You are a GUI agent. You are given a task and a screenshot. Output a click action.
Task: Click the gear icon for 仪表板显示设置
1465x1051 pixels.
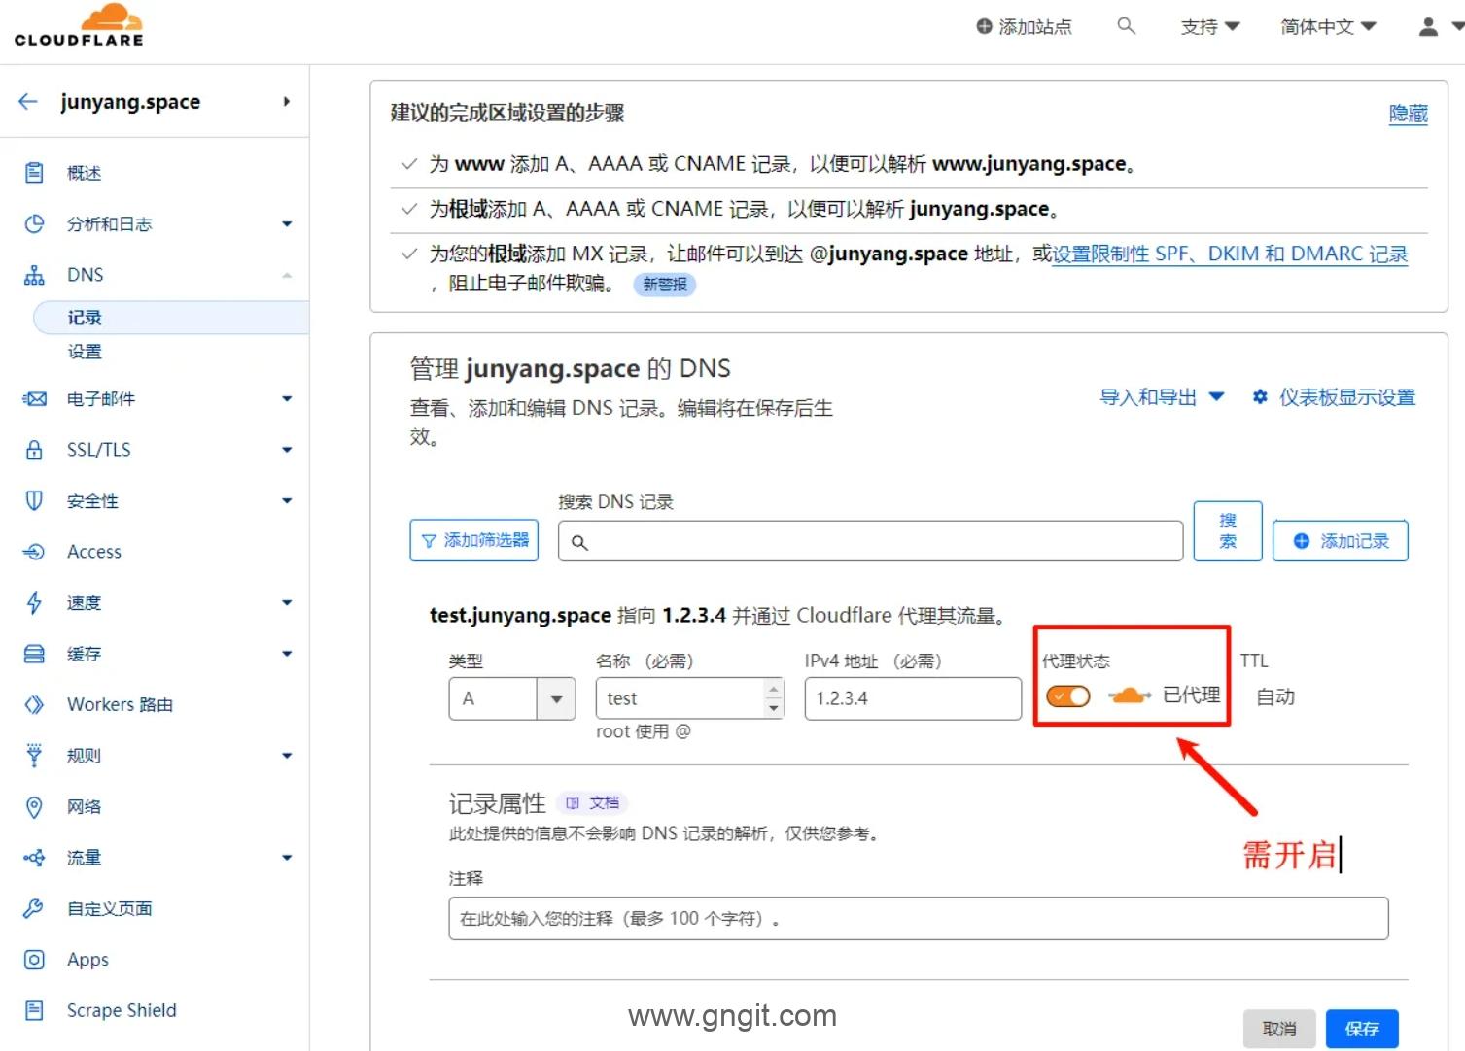pyautogui.click(x=1260, y=396)
